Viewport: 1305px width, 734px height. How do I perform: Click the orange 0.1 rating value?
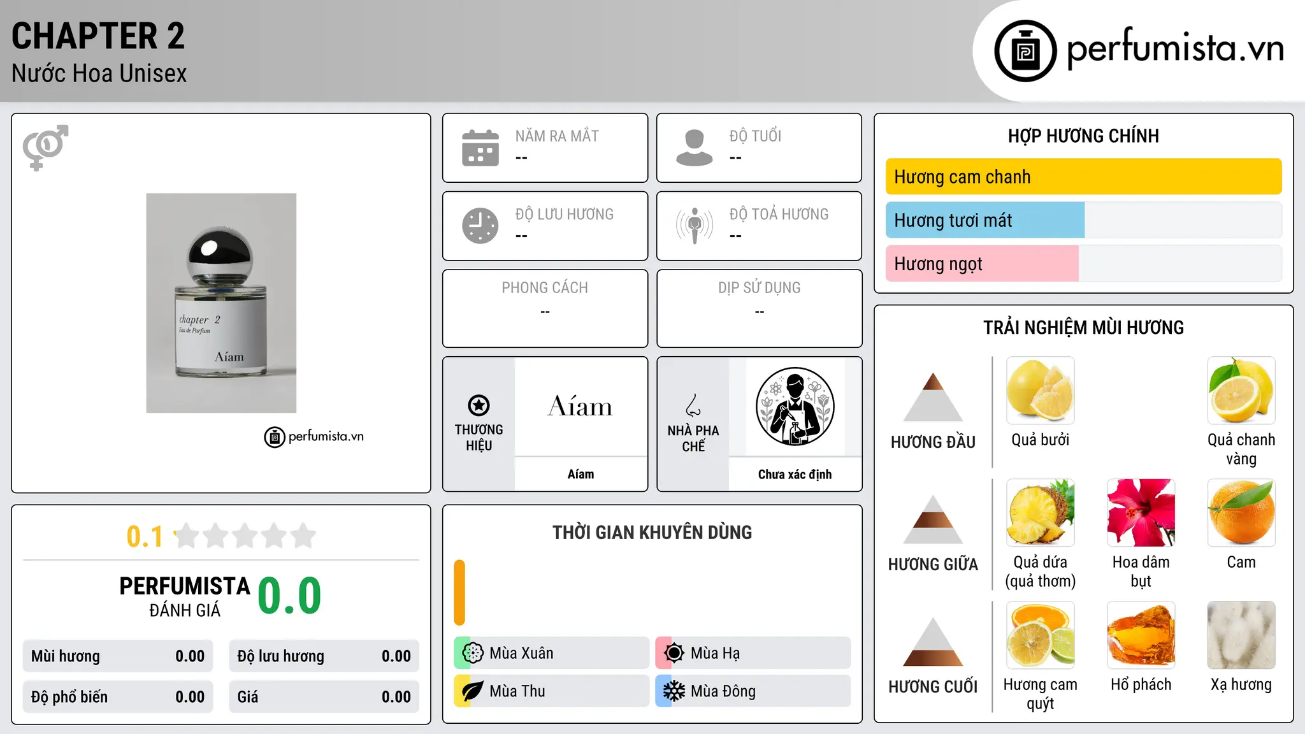coord(145,536)
